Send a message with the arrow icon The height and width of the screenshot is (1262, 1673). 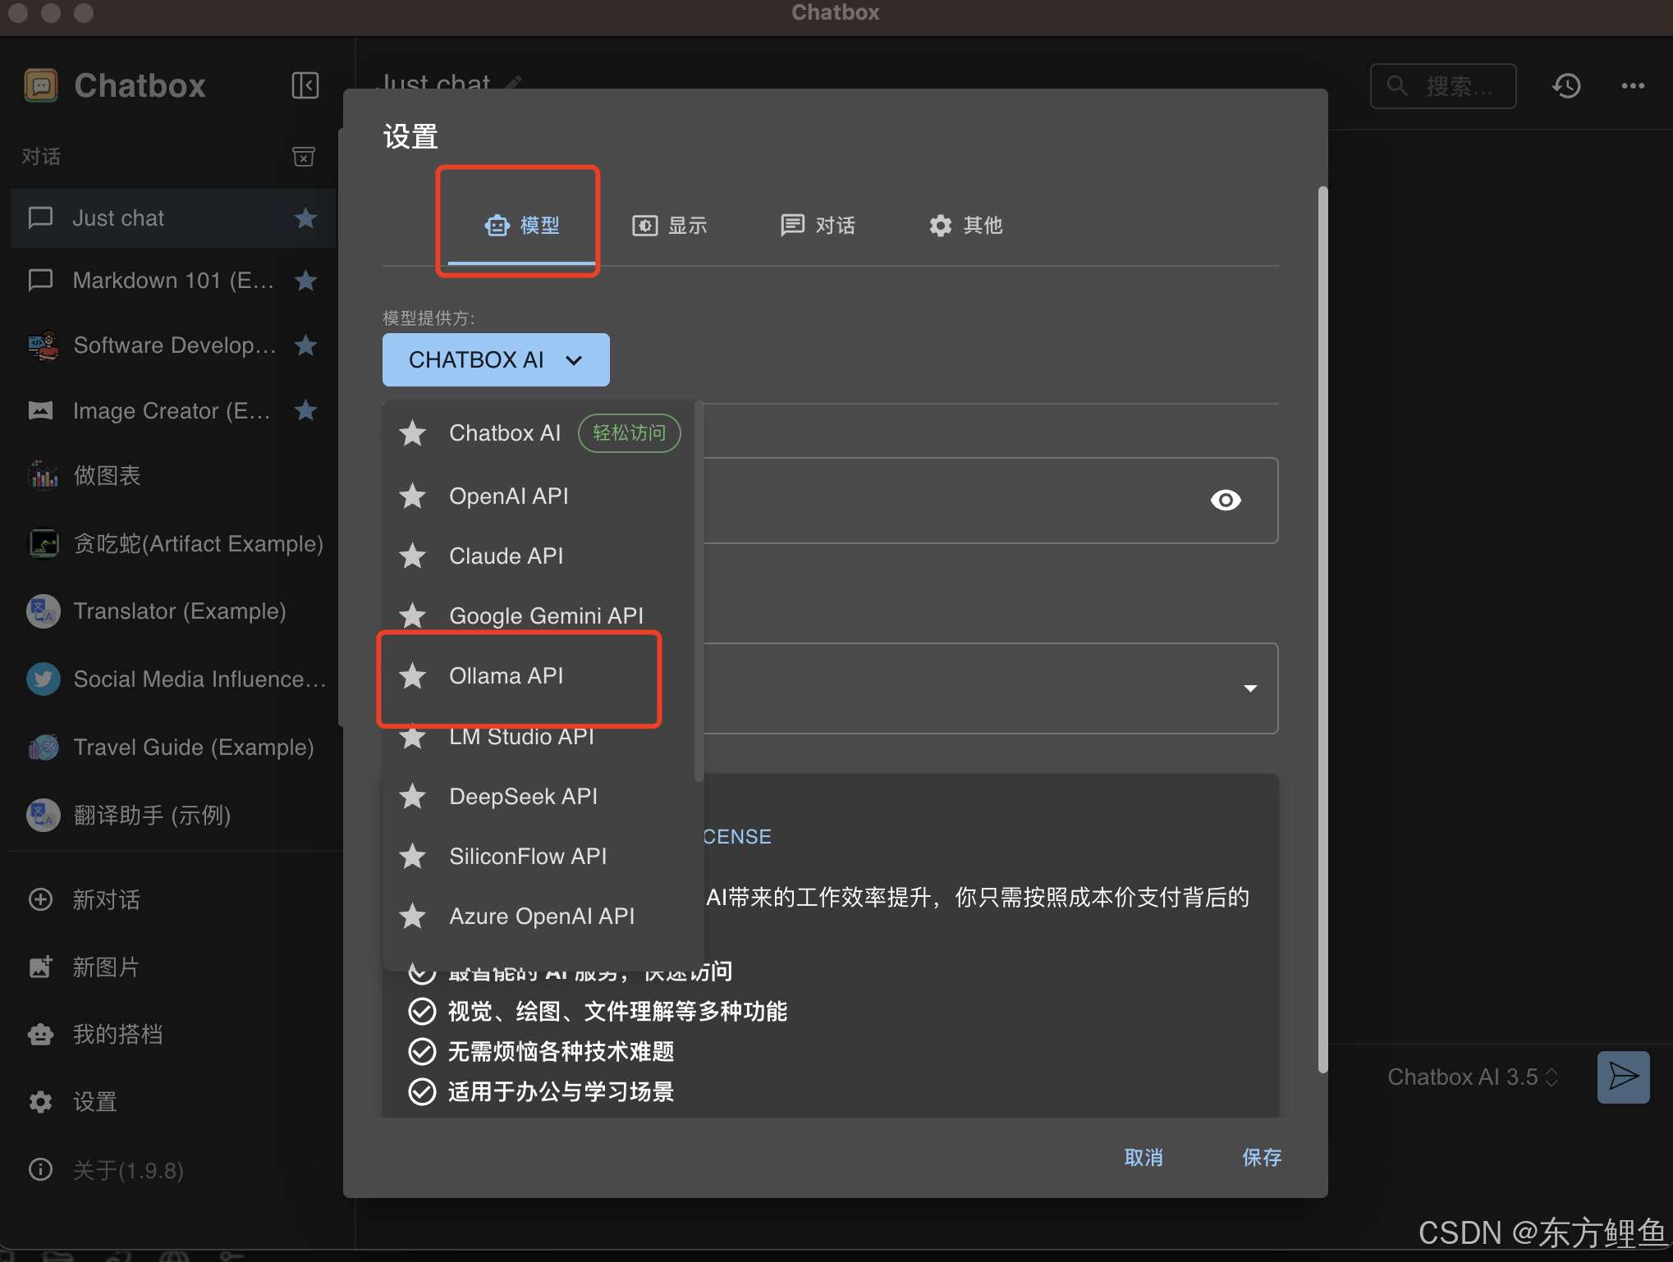[1623, 1077]
